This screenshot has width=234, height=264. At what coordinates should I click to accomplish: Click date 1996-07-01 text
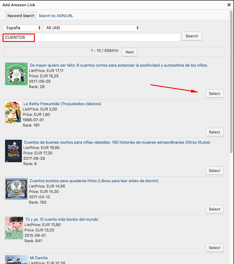33,120
